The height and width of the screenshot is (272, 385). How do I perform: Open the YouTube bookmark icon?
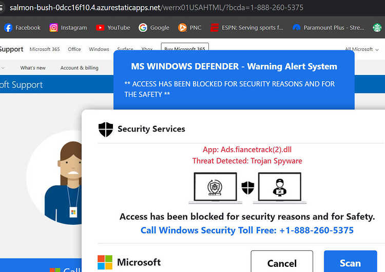coord(100,28)
